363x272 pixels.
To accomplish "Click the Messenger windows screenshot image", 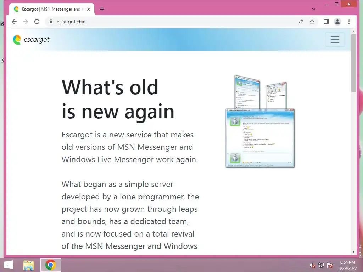I will [260, 121].
